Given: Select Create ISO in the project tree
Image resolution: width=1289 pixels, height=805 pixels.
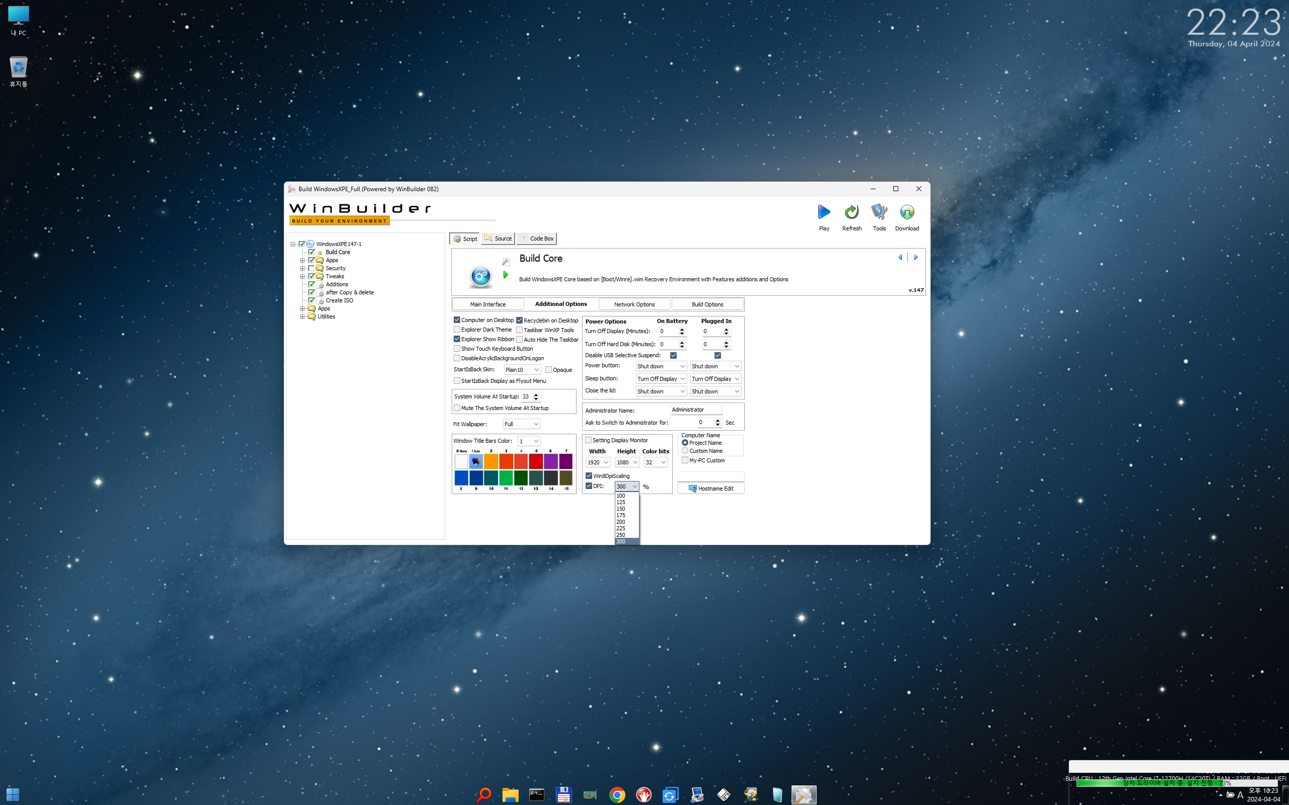Looking at the screenshot, I should tap(339, 300).
